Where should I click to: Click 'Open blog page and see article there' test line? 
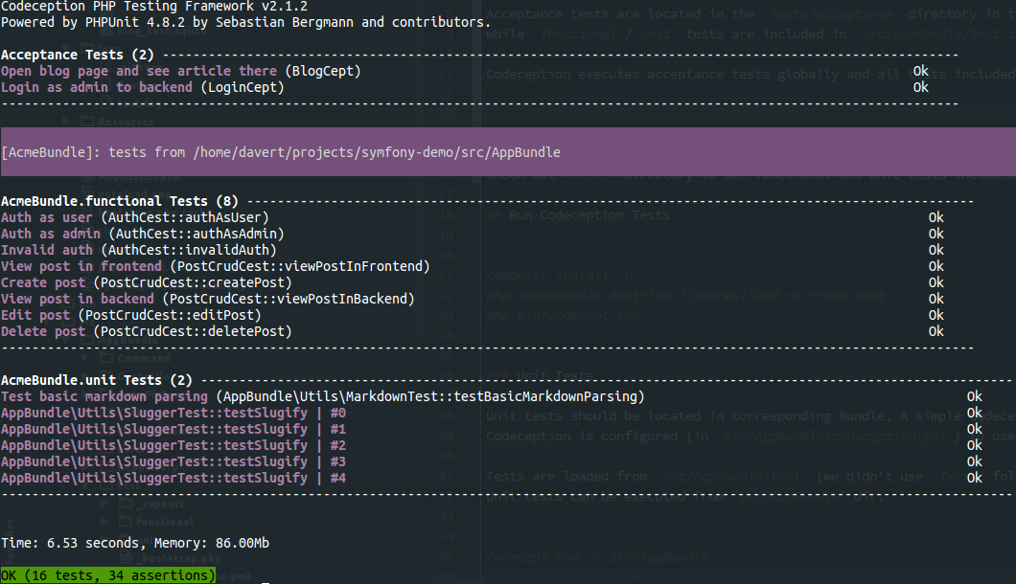(181, 71)
